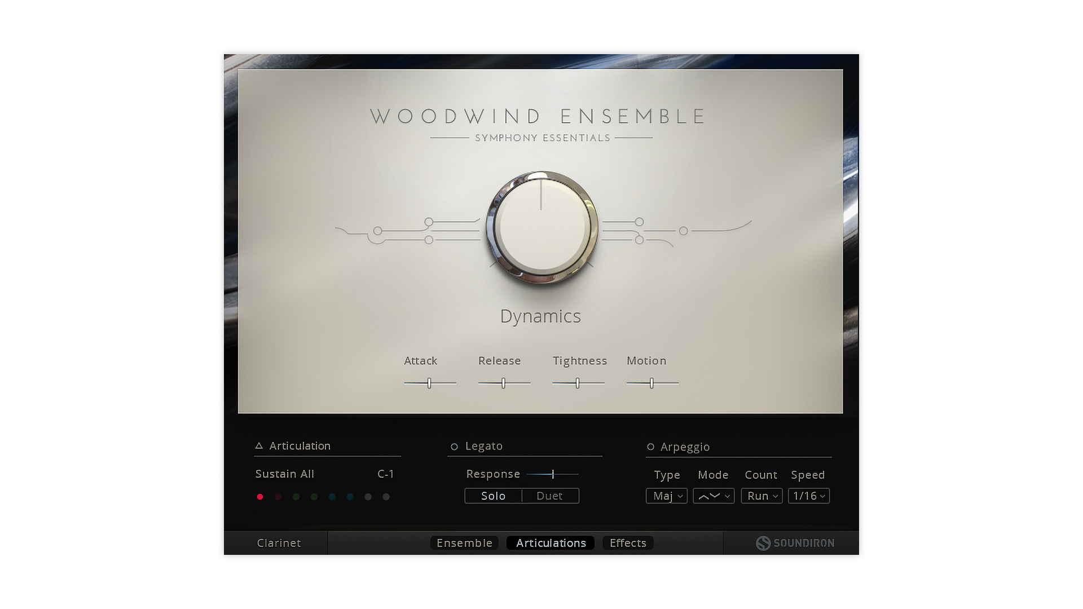1083x609 pixels.
Task: Select the Solo legato button
Action: 493,496
